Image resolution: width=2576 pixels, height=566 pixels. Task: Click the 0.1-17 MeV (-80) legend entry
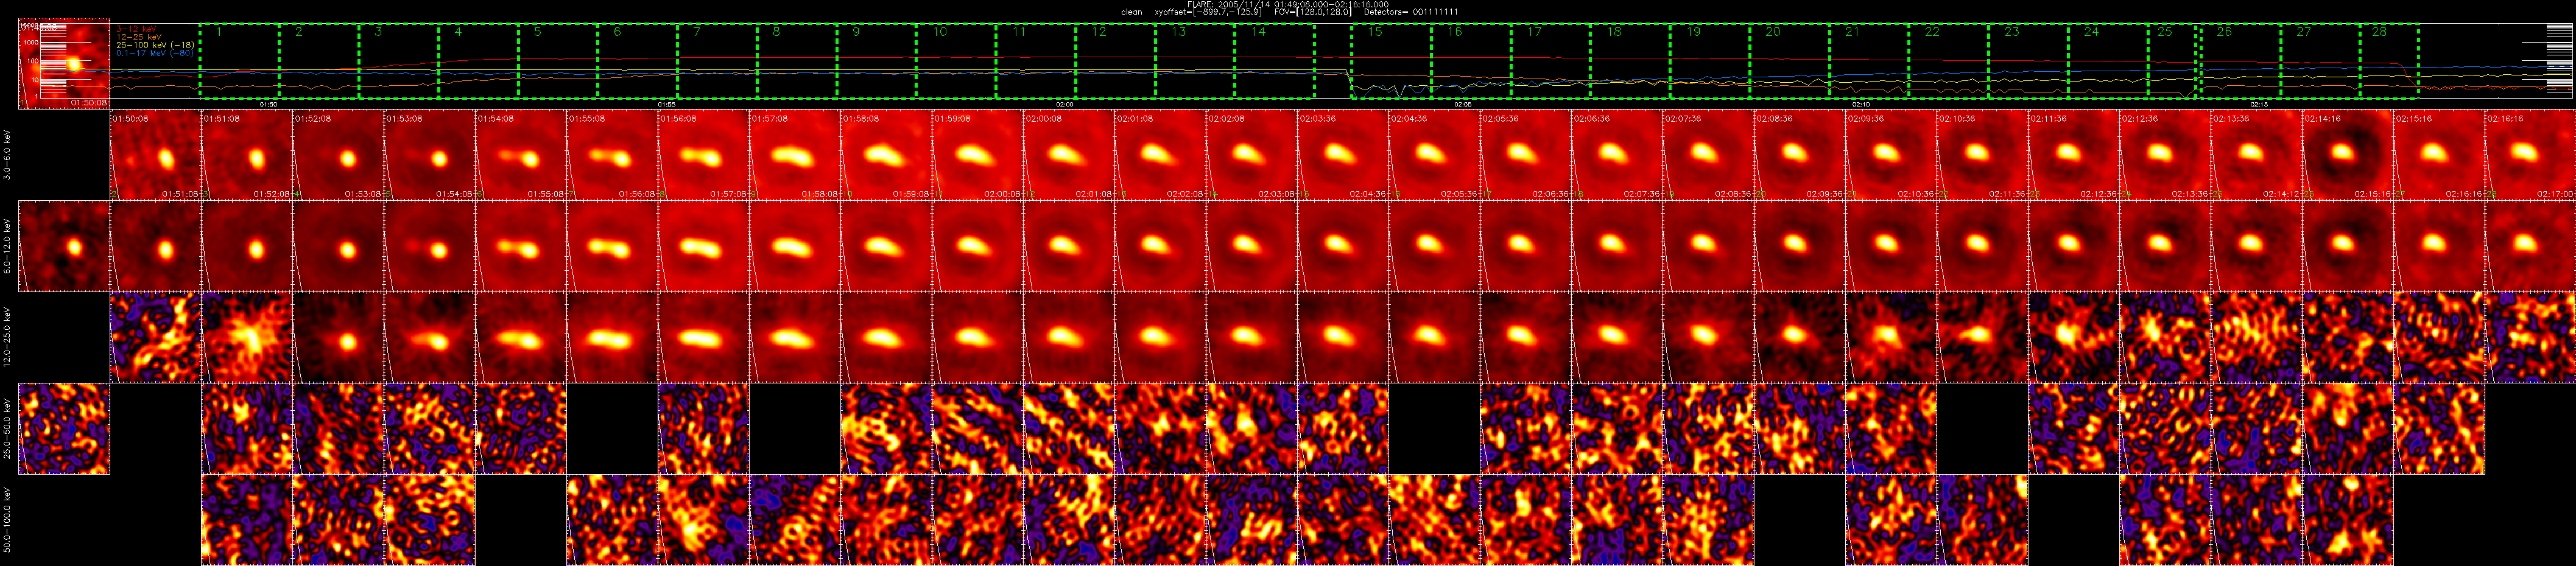click(155, 53)
